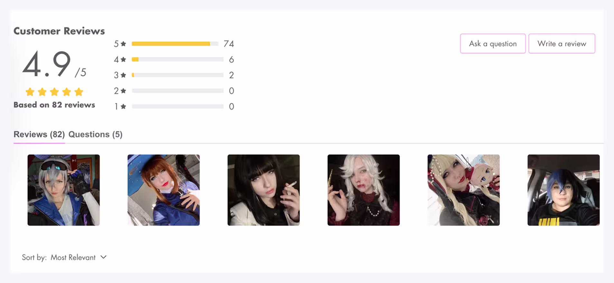Select the Most Relevant sort option
Viewport: 614px width, 283px height.
tap(73, 258)
